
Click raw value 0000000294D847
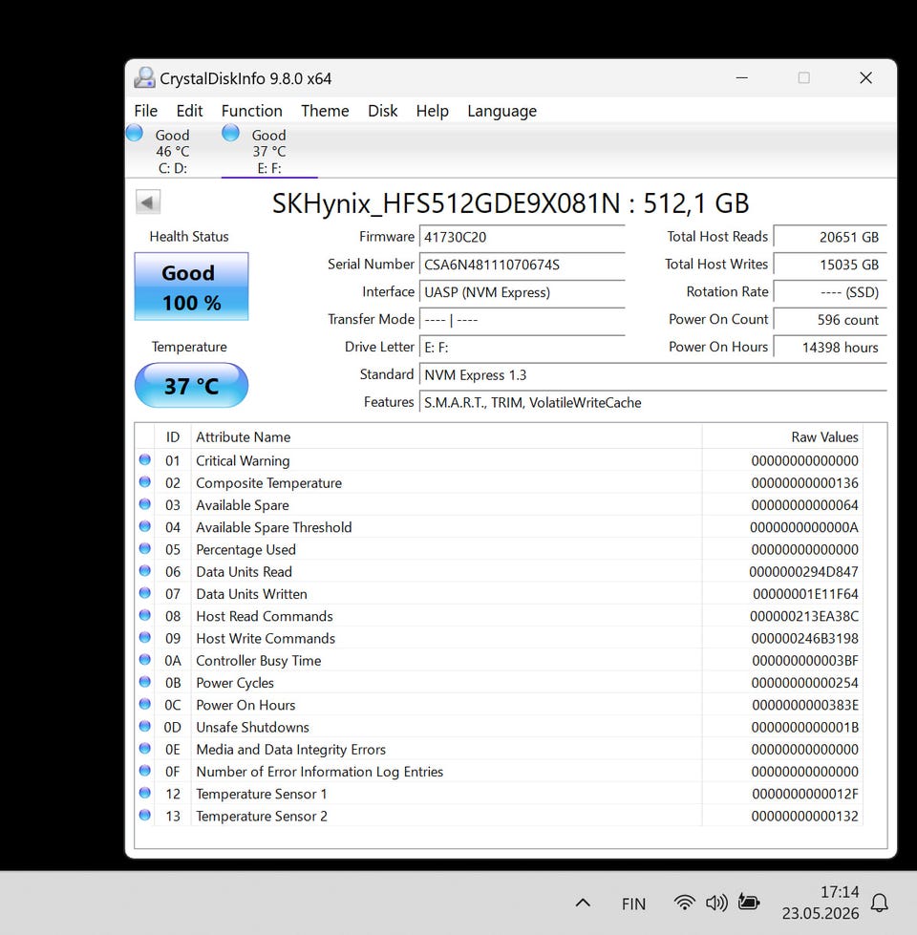pyautogui.click(x=803, y=572)
